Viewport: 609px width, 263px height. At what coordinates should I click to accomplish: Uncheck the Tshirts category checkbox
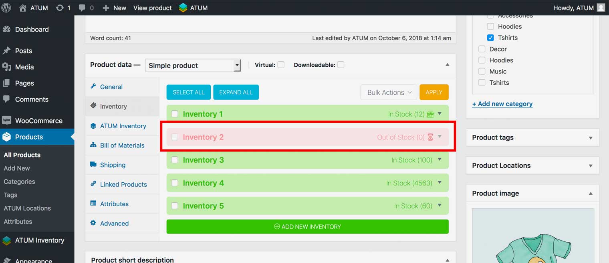click(x=490, y=38)
